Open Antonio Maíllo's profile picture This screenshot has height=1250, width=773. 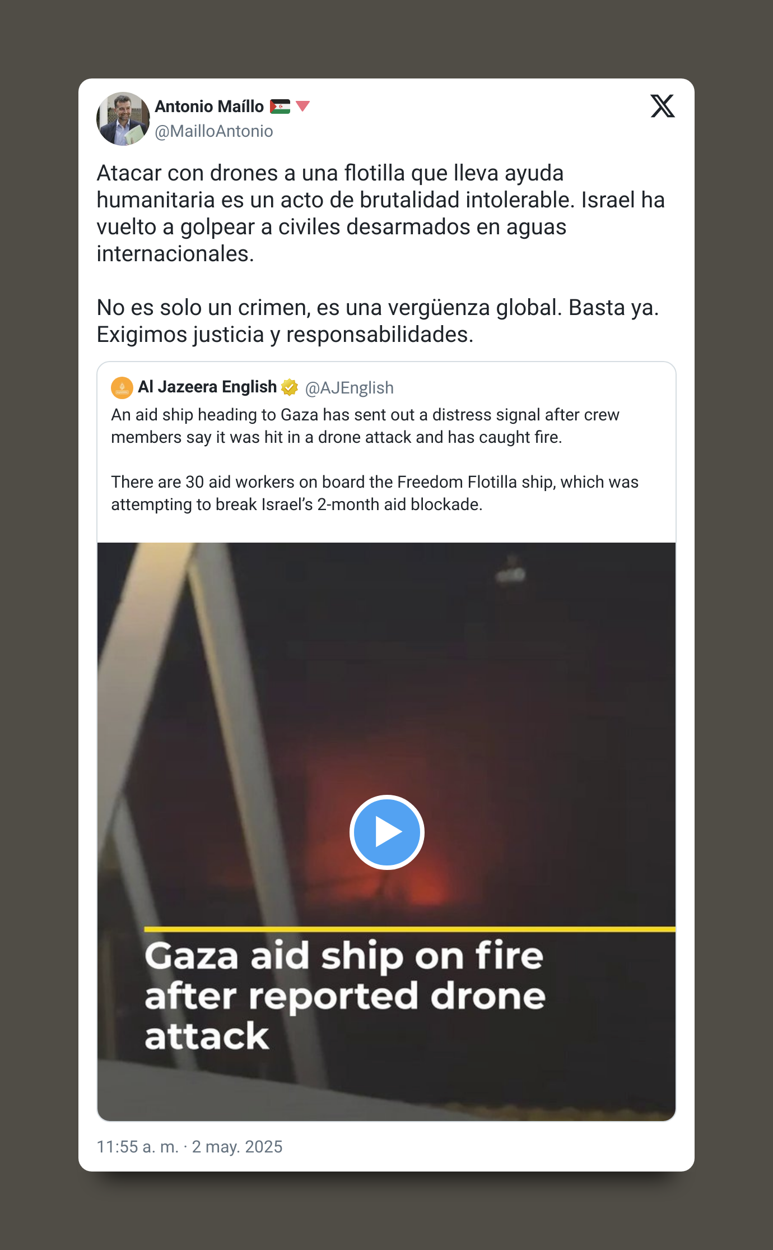(x=123, y=119)
